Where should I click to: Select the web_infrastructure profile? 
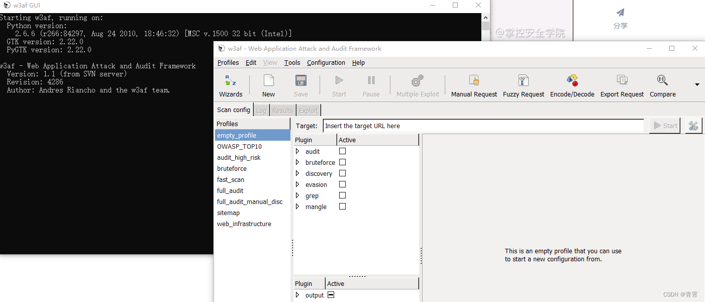[252, 224]
